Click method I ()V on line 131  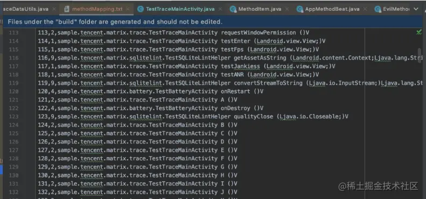(x=229, y=184)
